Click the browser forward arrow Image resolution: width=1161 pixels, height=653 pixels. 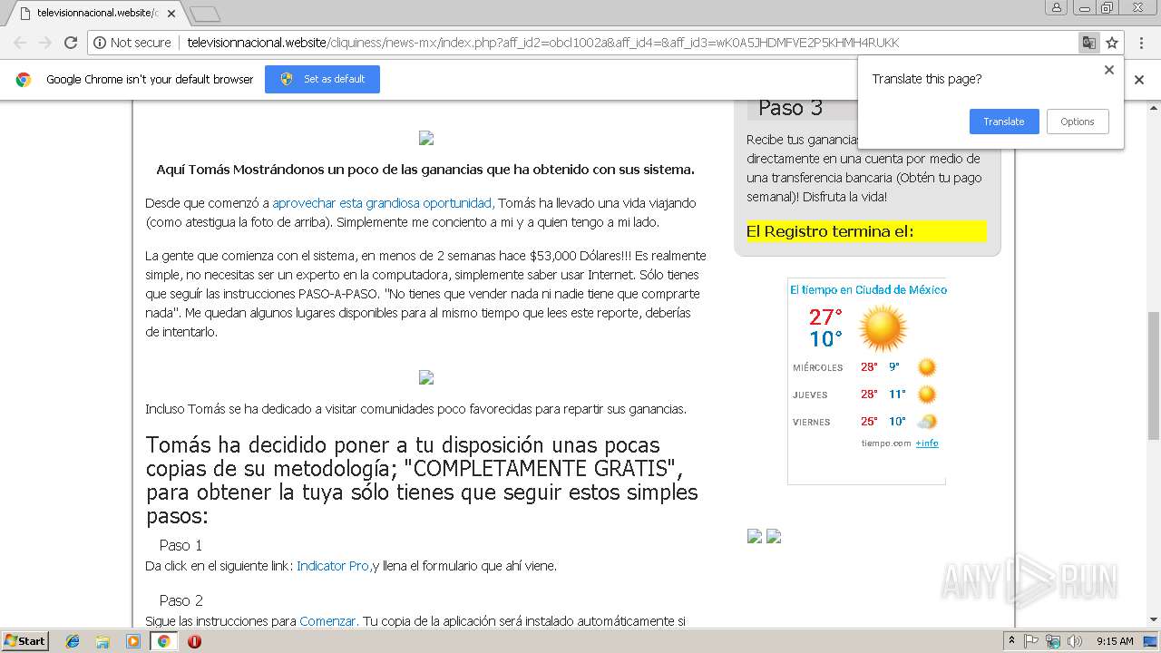(44, 43)
